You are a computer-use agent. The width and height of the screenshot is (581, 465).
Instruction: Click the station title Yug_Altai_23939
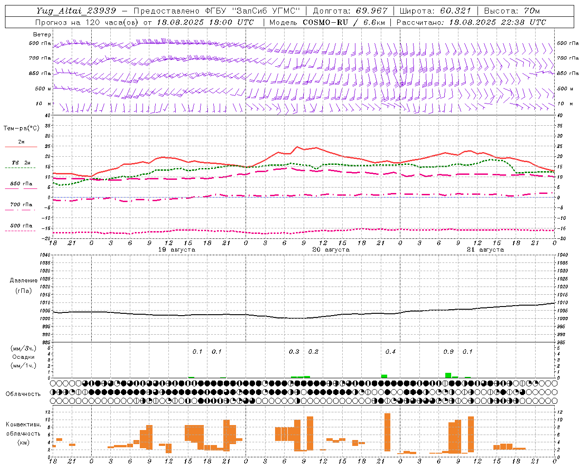click(x=77, y=11)
